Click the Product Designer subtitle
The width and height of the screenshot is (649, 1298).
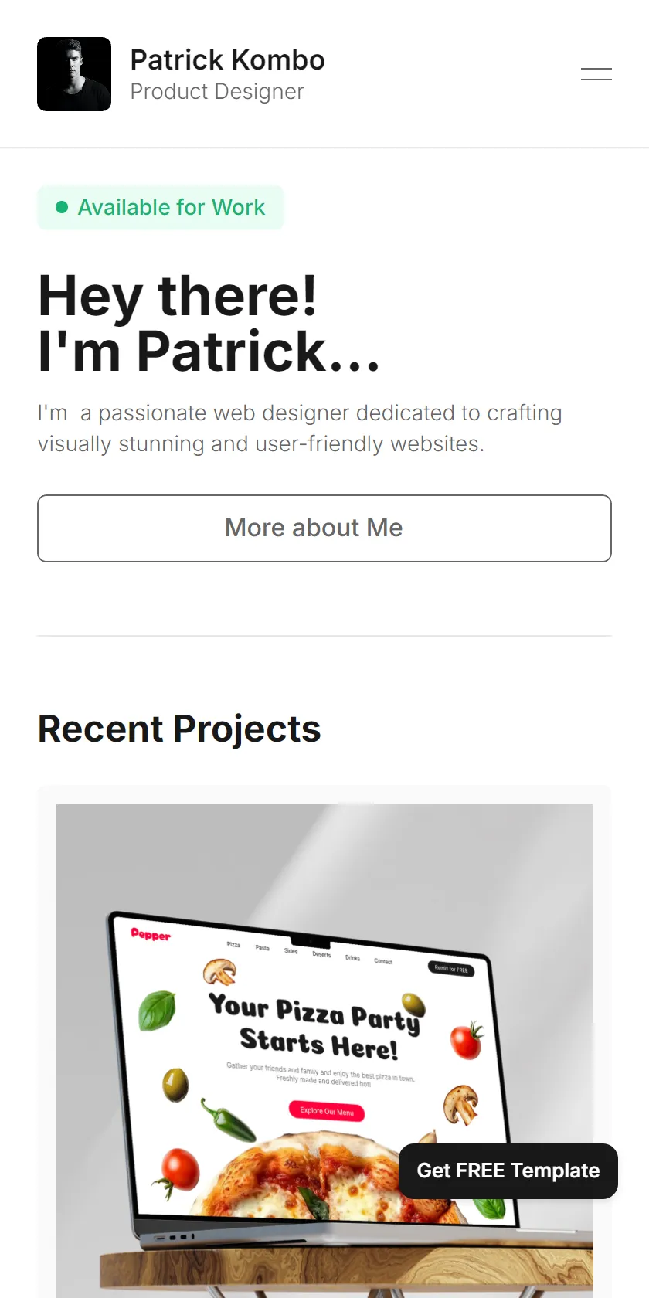(x=217, y=91)
